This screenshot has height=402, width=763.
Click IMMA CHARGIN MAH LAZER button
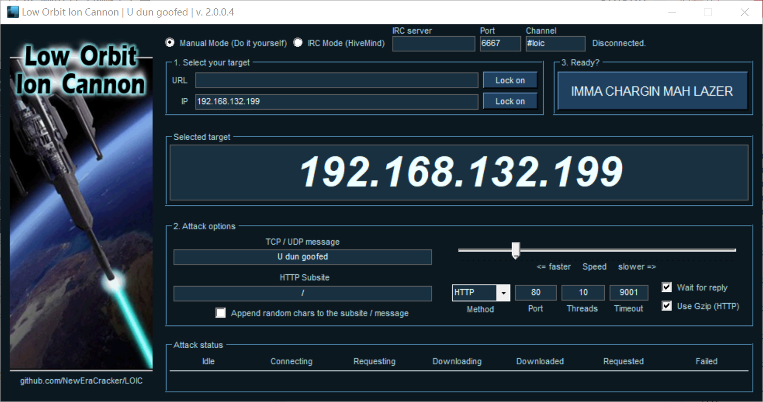(652, 91)
